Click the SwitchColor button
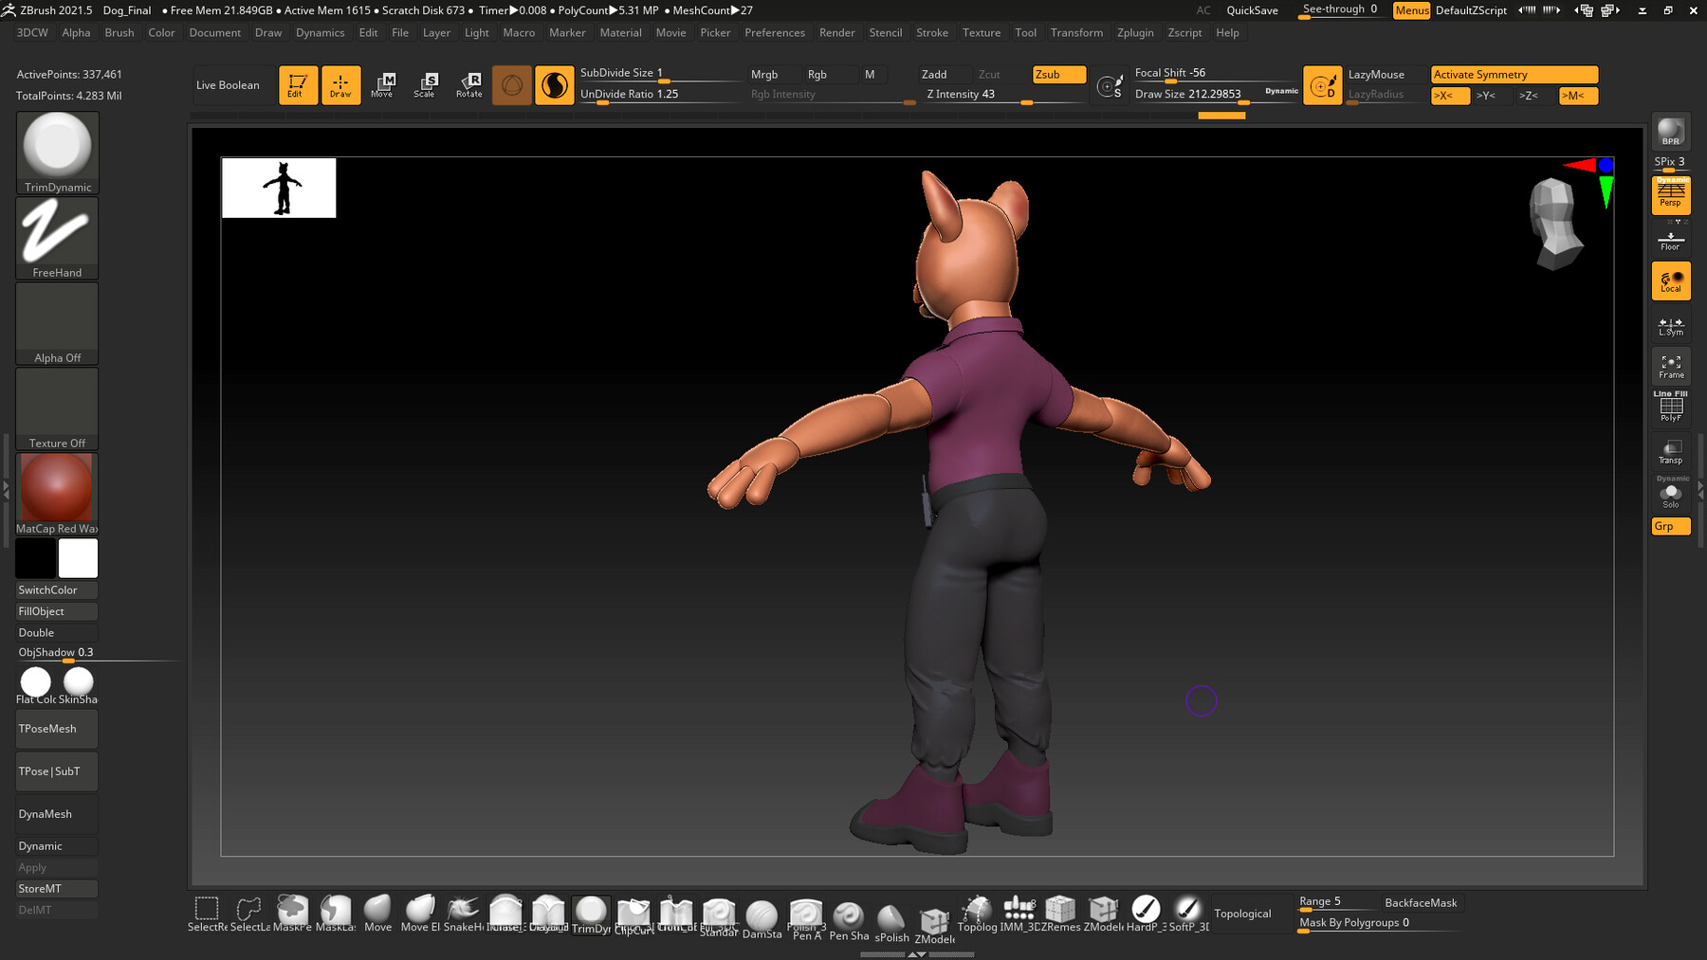Viewport: 1707px width, 960px height. [x=57, y=589]
